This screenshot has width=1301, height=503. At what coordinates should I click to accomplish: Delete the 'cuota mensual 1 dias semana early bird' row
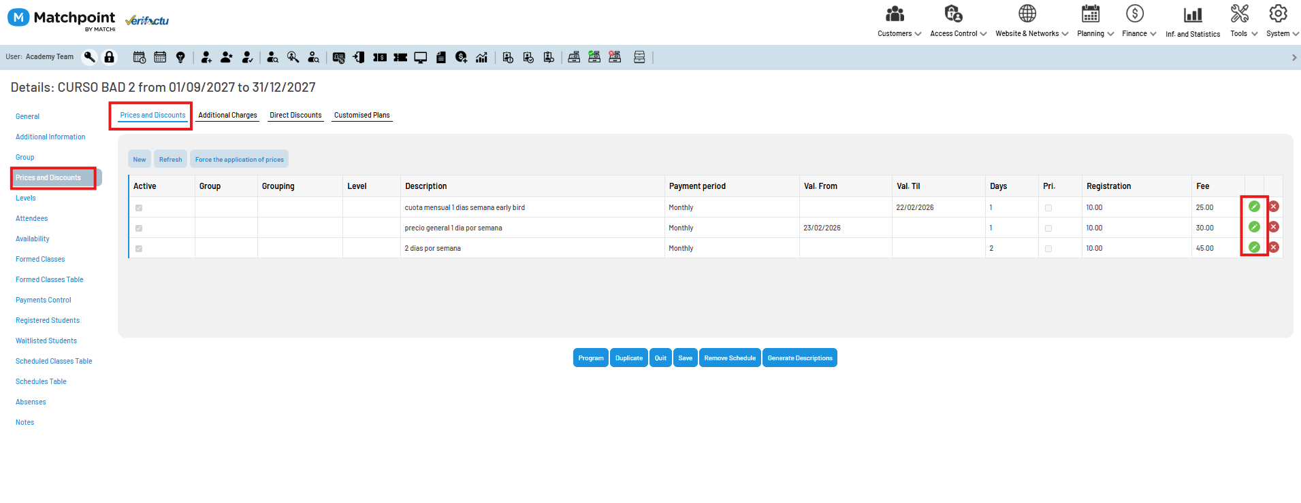click(1274, 207)
